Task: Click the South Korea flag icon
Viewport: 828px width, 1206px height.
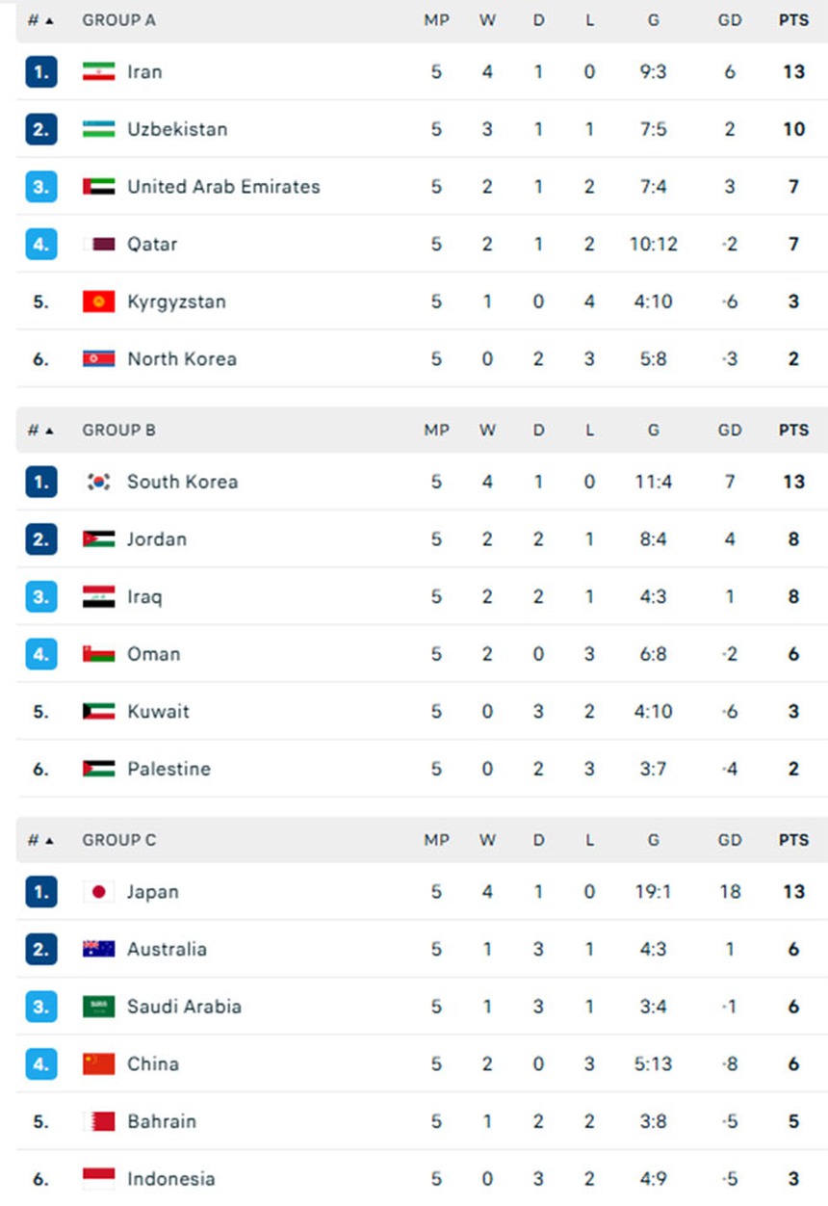Action: pyautogui.click(x=98, y=482)
